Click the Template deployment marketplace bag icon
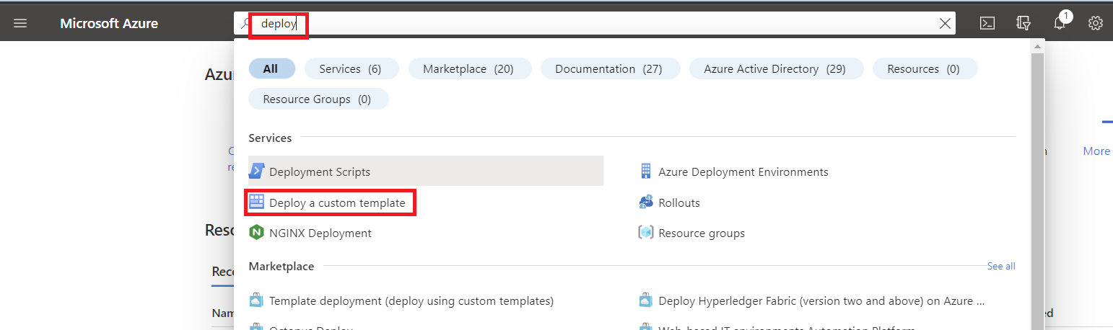Image resolution: width=1113 pixels, height=330 pixels. (x=257, y=300)
